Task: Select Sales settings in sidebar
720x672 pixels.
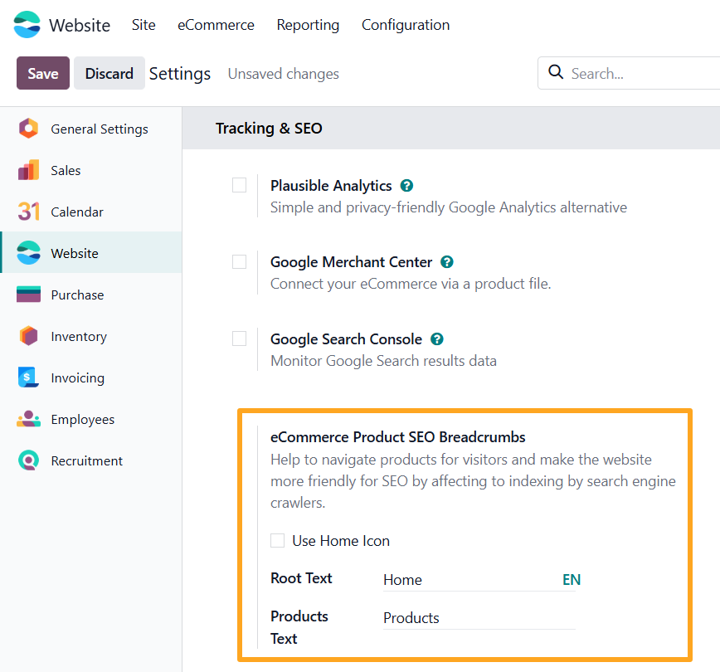Action: [92, 170]
